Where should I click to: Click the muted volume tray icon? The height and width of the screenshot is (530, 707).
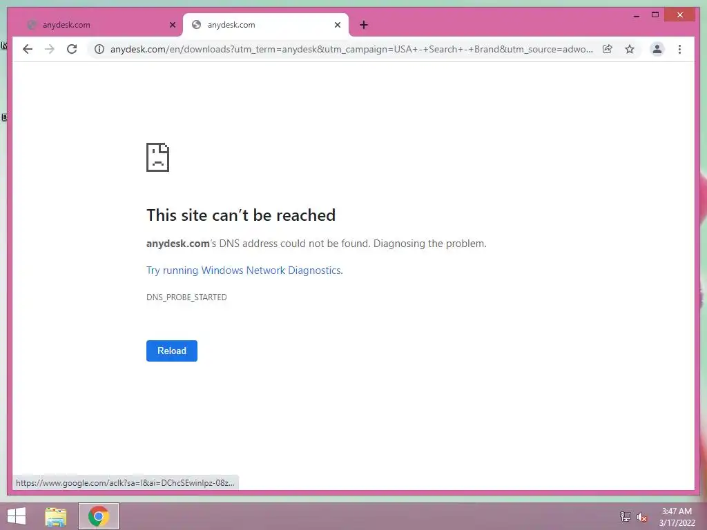pos(641,517)
